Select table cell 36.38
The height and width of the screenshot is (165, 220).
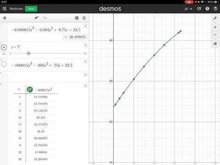[x=41, y=132]
